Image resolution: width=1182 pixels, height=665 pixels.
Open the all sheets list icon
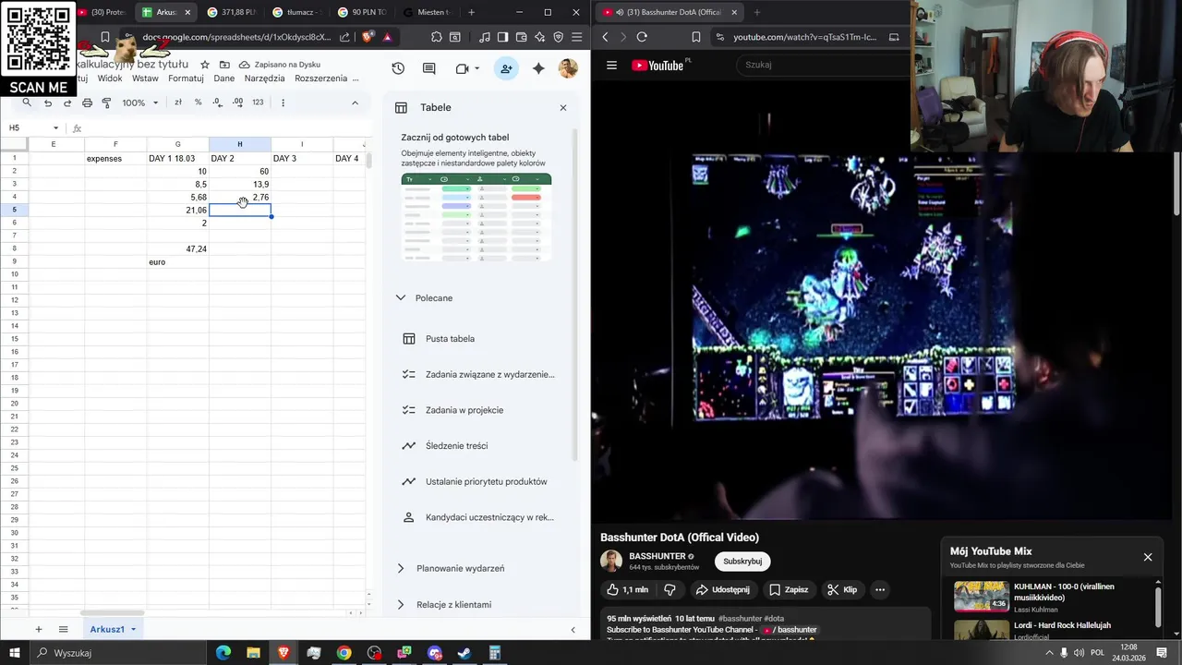point(63,629)
